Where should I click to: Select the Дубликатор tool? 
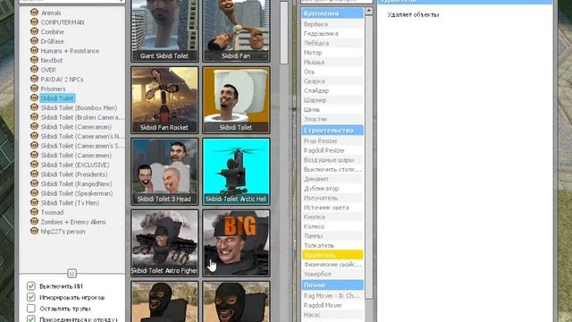pos(332,189)
